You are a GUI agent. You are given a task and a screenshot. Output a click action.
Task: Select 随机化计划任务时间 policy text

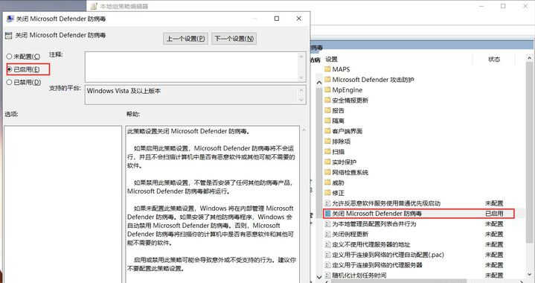pos(359,275)
